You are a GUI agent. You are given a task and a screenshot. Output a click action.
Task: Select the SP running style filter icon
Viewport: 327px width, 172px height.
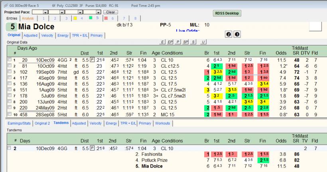[185, 42]
